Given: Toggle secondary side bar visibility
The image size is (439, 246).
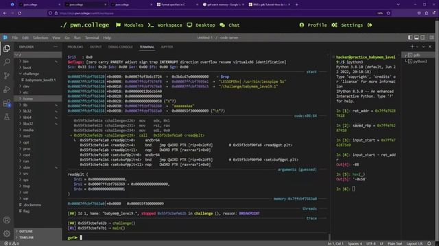Looking at the screenshot, I should [423, 38].
